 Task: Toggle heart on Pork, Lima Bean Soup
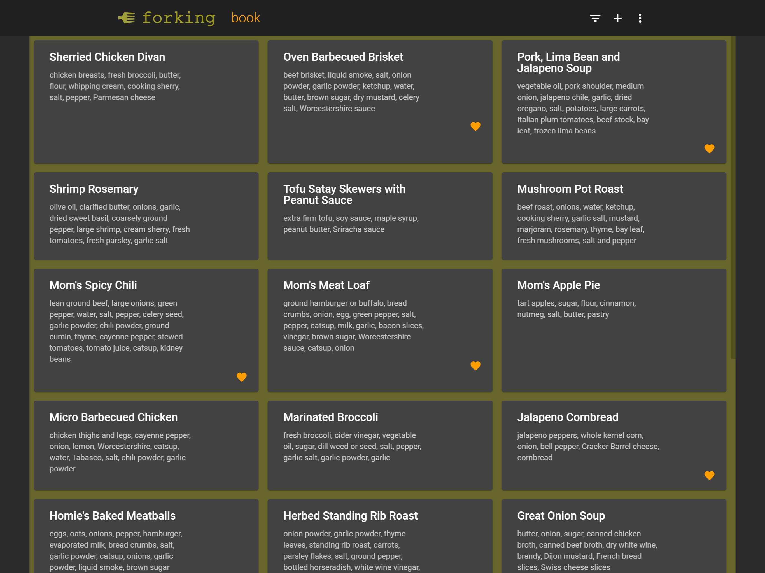pyautogui.click(x=709, y=149)
